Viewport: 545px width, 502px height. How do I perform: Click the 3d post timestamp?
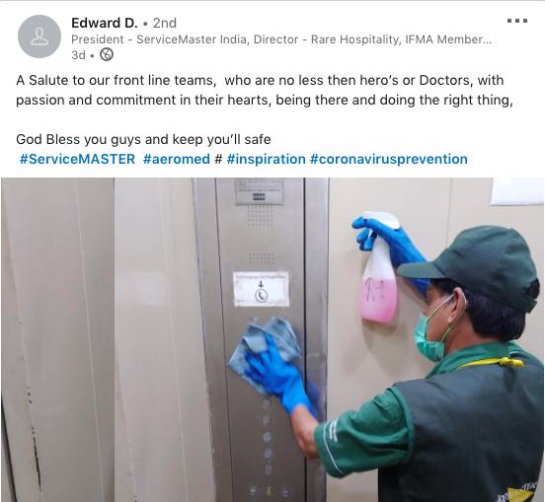point(78,55)
